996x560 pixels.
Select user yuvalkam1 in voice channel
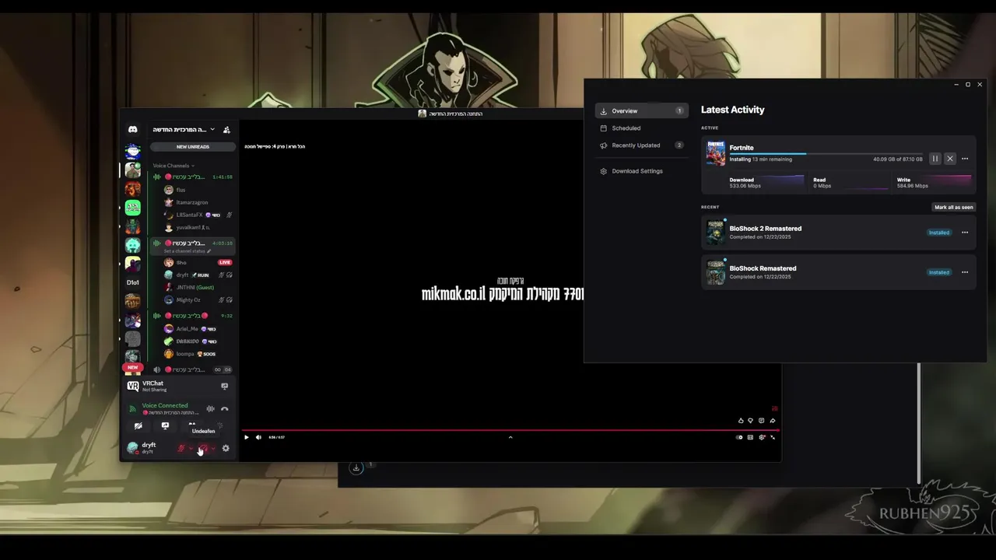pos(193,227)
